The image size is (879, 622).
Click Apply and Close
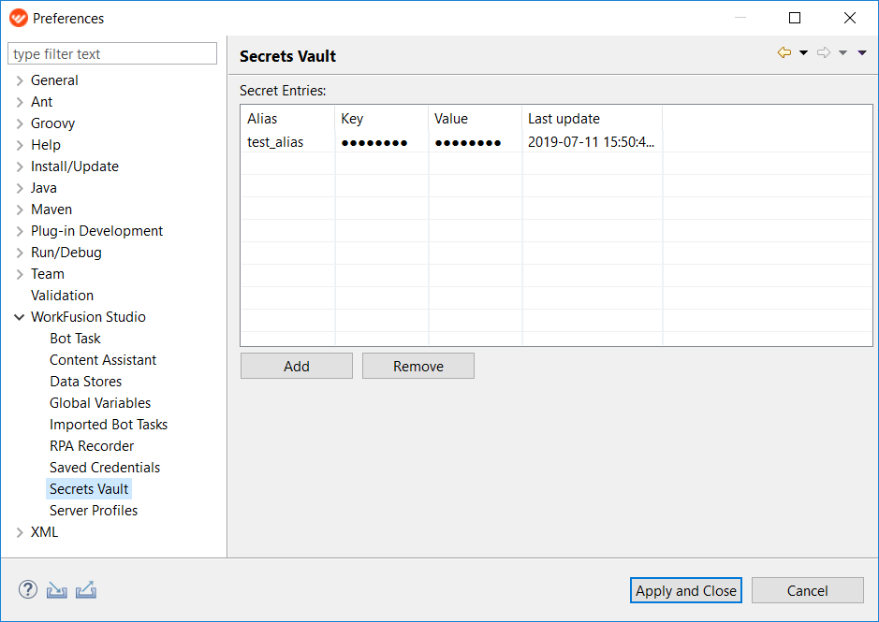click(685, 590)
